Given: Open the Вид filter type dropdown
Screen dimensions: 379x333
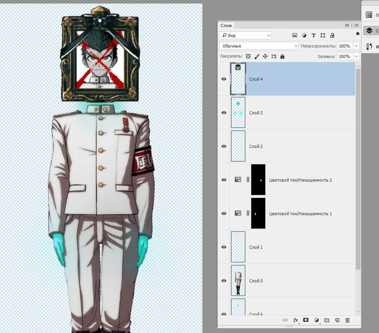Looking at the screenshot, I should 246,36.
